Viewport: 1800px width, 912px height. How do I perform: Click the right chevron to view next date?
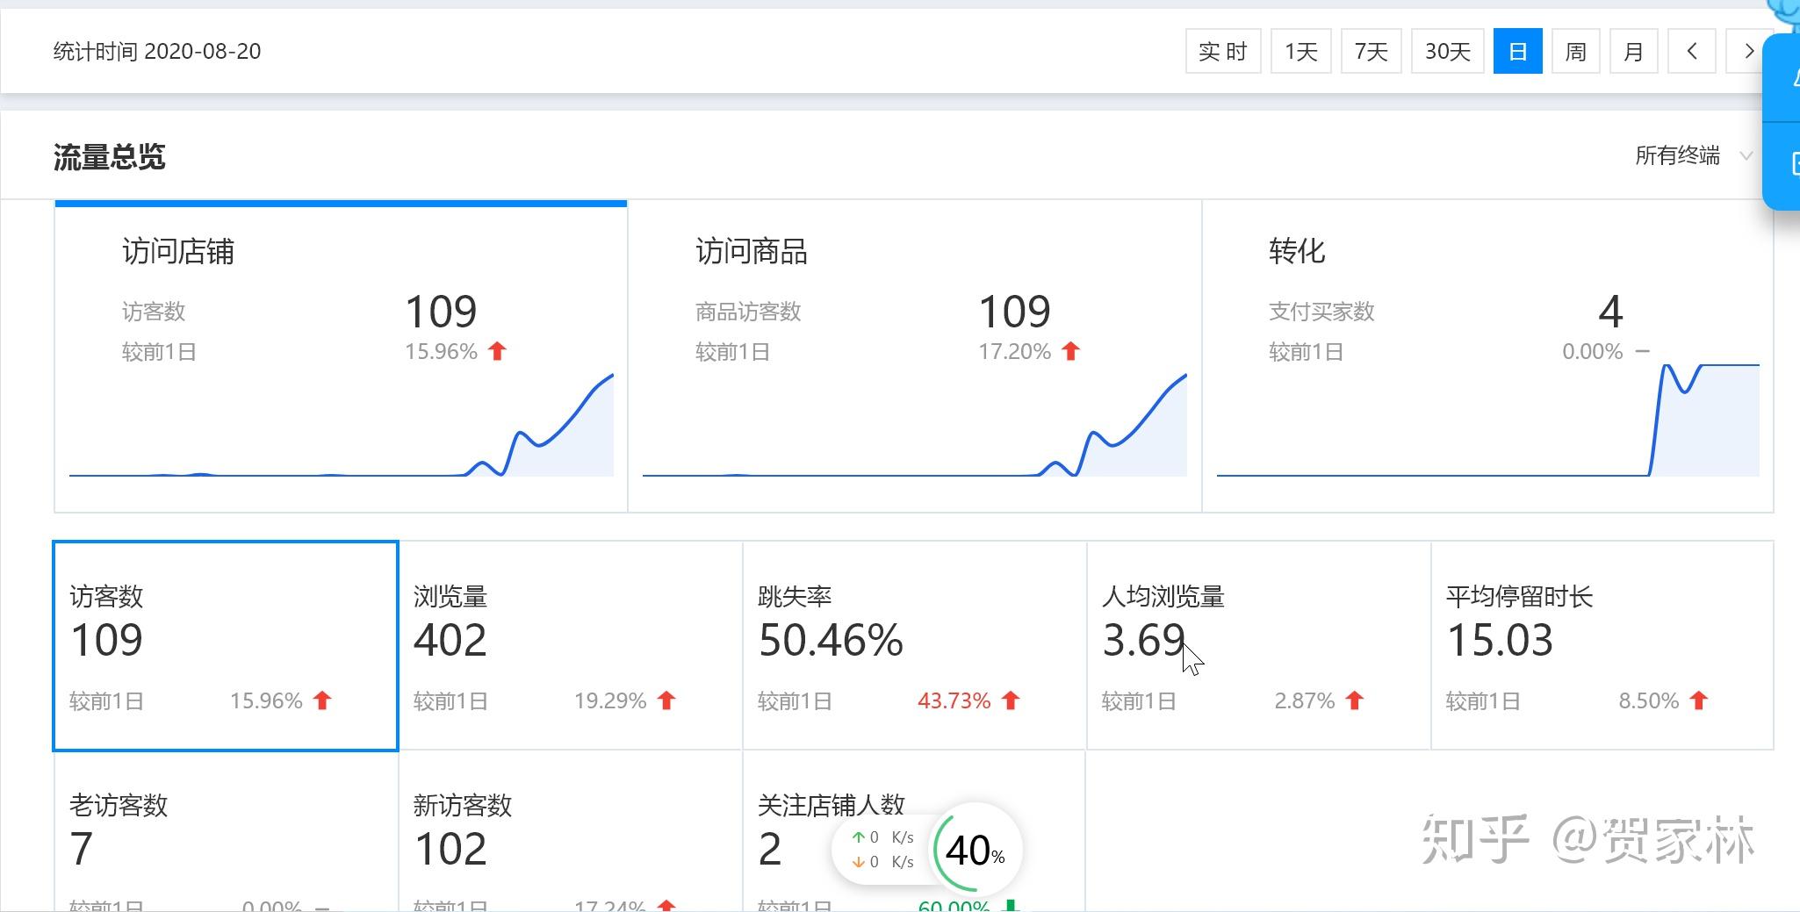pyautogui.click(x=1750, y=51)
